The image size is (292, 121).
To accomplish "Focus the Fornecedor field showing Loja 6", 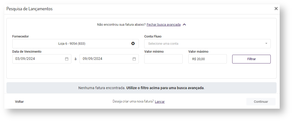I will 72,44.
